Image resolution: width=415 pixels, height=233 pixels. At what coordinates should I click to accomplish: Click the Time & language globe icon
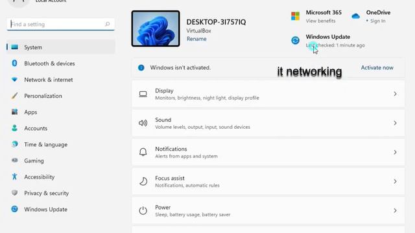pos(14,144)
